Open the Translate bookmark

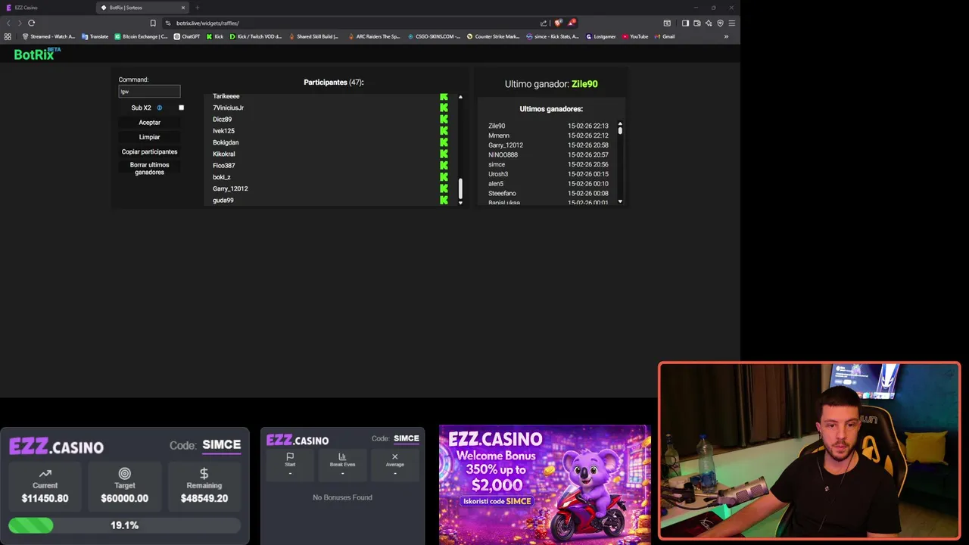click(x=95, y=36)
